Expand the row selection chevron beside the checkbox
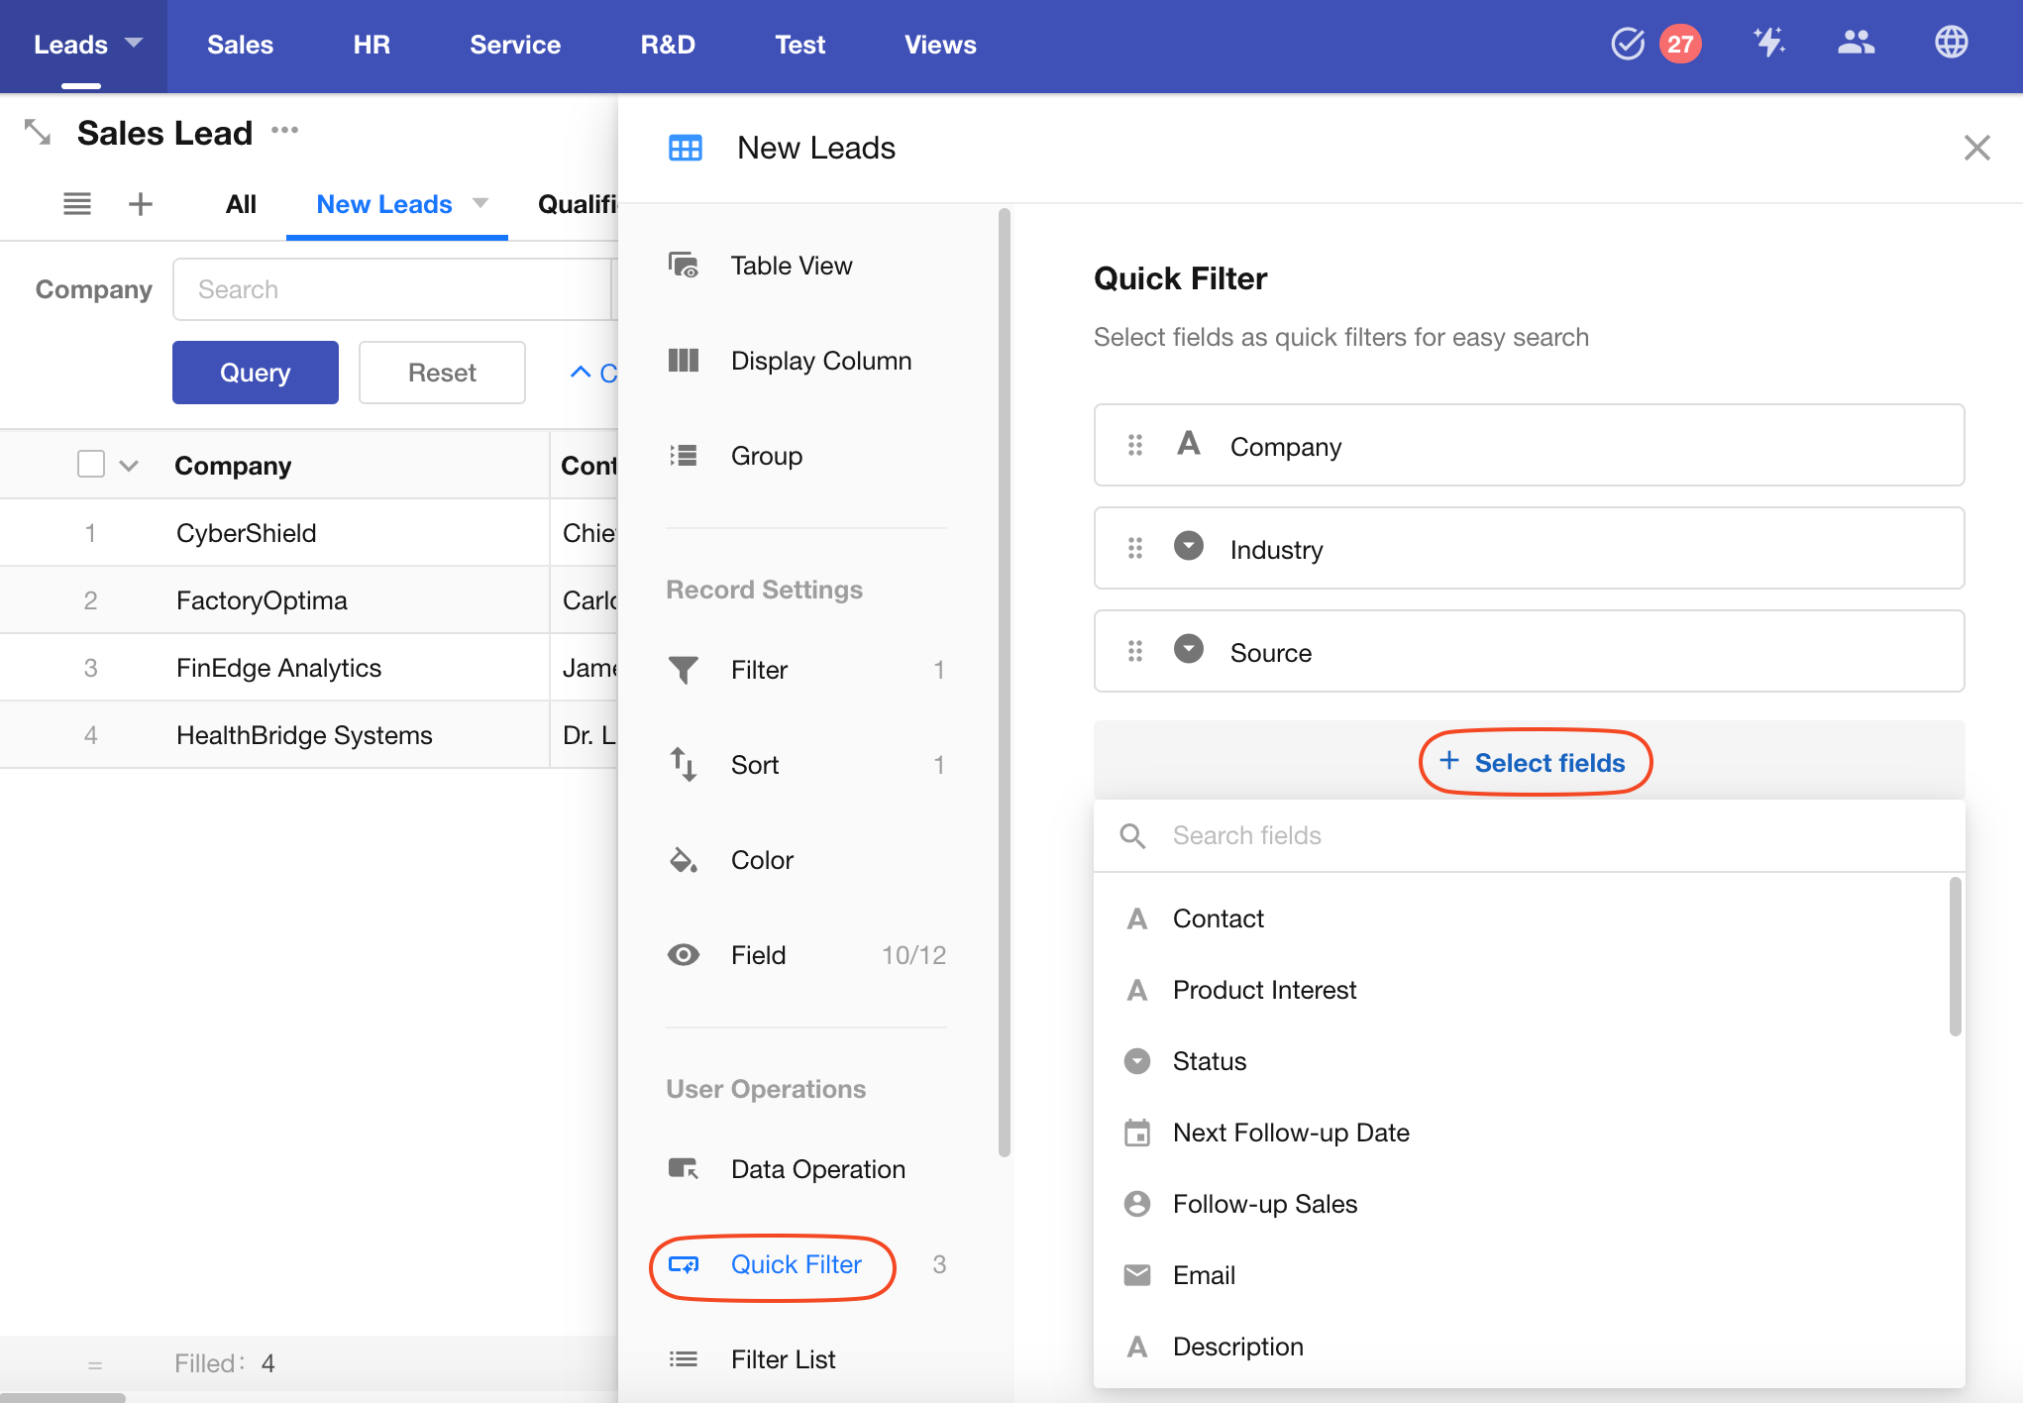2023x1403 pixels. (129, 466)
